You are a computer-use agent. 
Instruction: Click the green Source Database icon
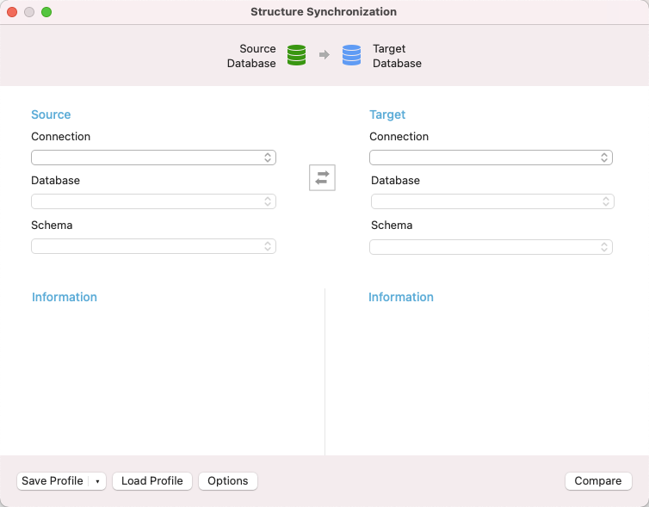(296, 56)
